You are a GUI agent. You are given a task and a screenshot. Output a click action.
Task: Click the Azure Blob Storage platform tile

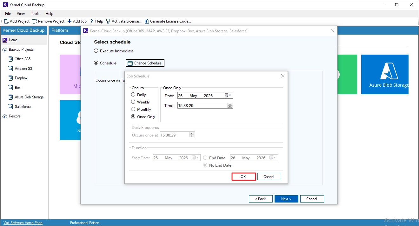click(385, 74)
